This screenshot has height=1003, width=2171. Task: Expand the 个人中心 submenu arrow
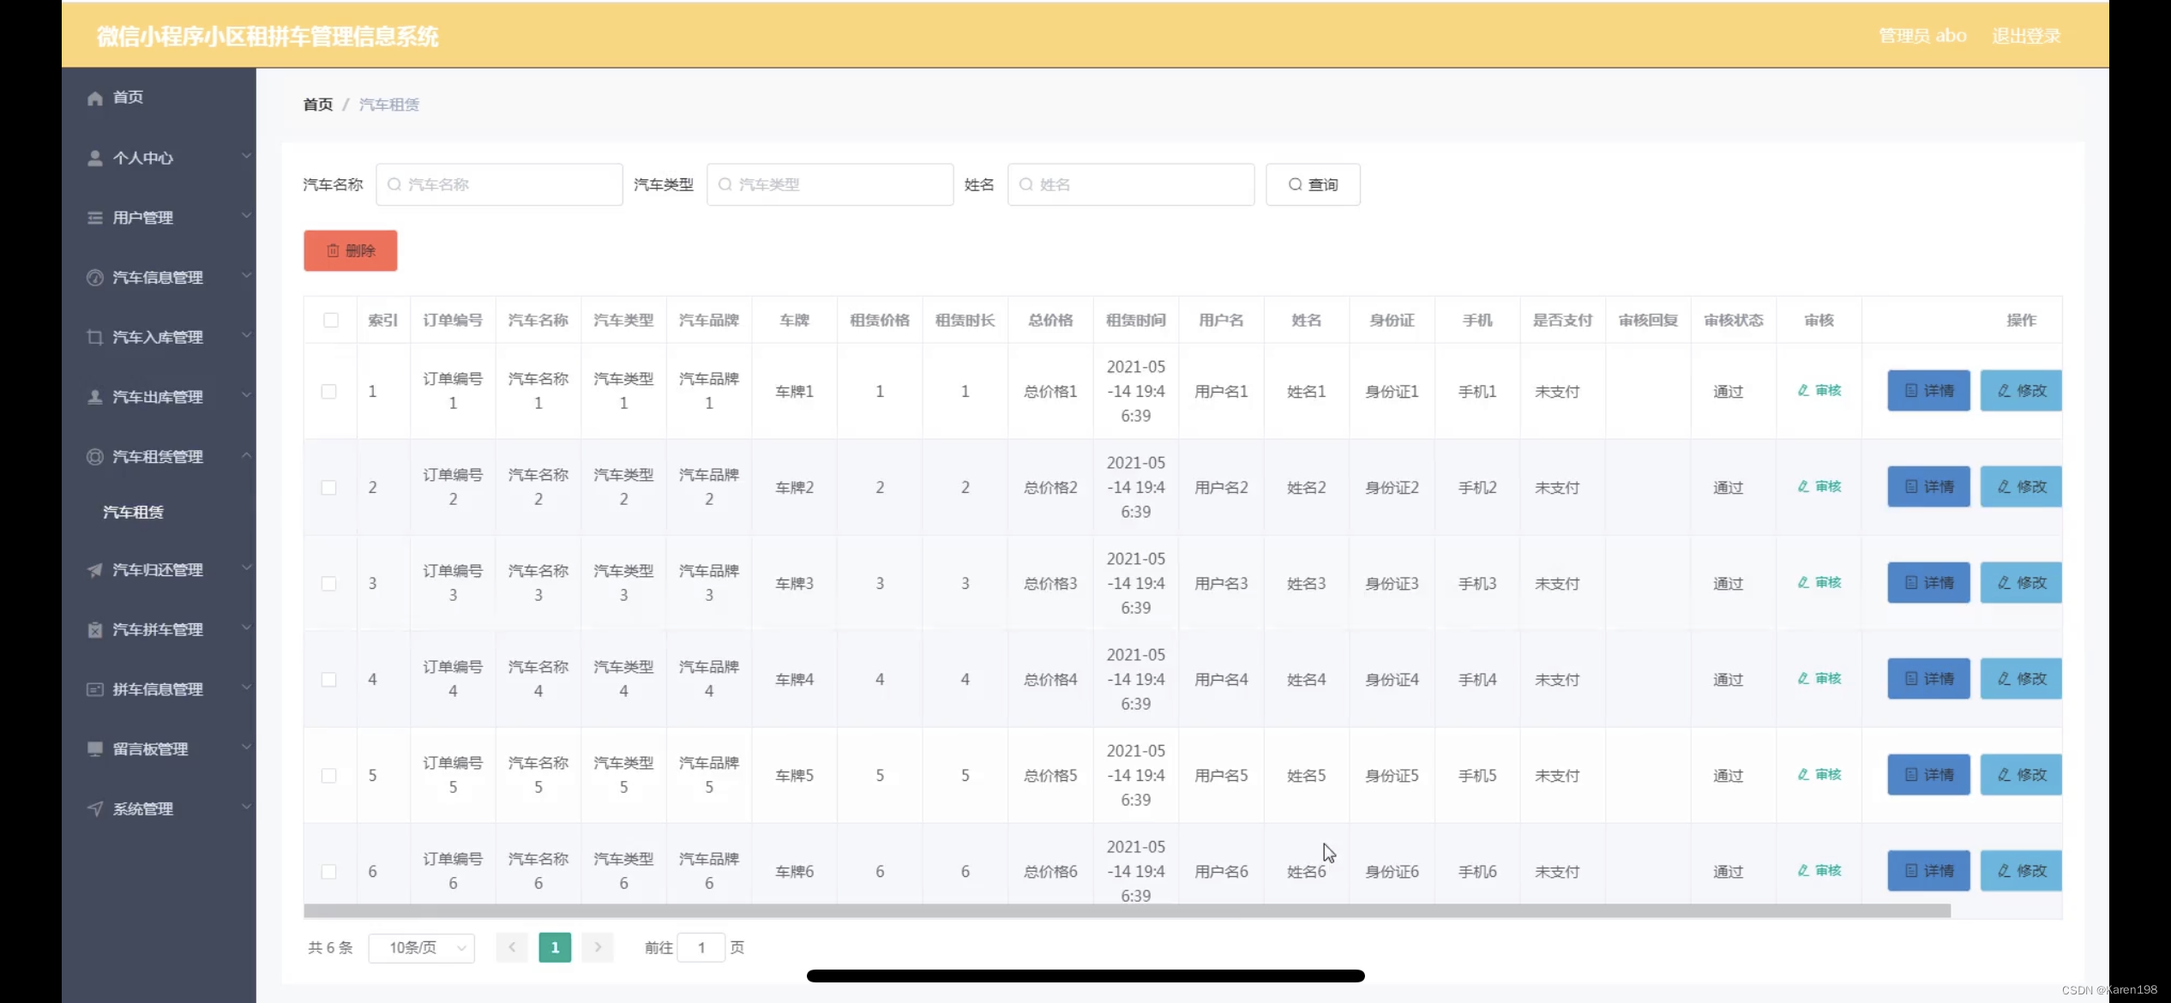246,156
